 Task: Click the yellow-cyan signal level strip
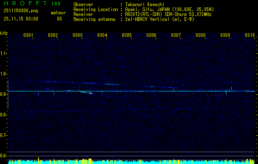pos(129,161)
